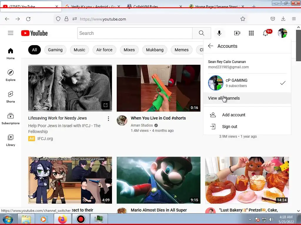Click the YouTube logo
Image resolution: width=301 pixels, height=225 pixels.
coord(34,33)
